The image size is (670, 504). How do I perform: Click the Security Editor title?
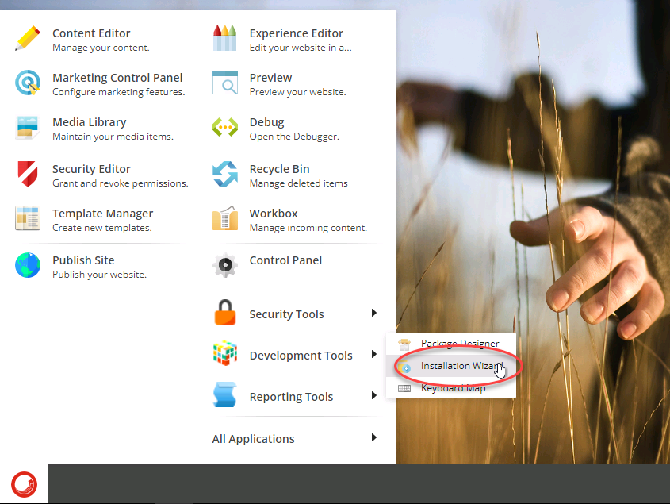pyautogui.click(x=91, y=169)
